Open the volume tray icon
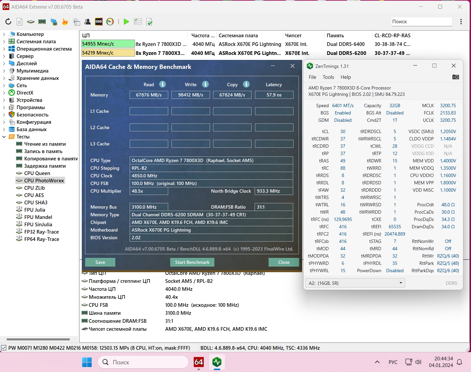The width and height of the screenshot is (471, 372). coord(418,362)
